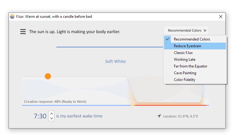
Task: Pick the Working Late preset
Action: [x=185, y=59]
